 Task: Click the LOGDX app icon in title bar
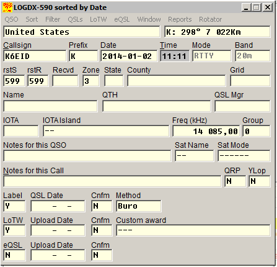[7, 7]
